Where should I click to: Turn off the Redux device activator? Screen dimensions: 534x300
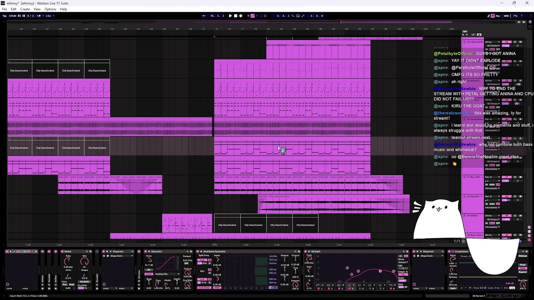point(62,251)
